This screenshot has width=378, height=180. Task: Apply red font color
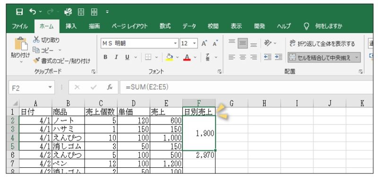(x=187, y=57)
